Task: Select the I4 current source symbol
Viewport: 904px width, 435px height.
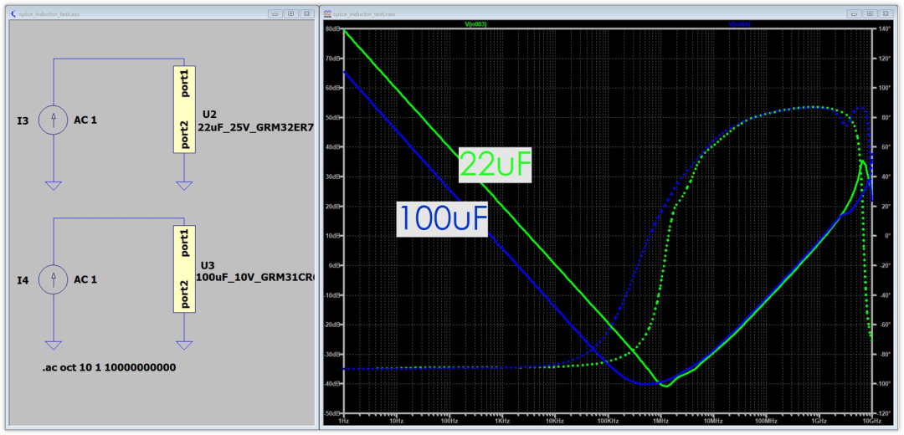Action: (x=53, y=279)
